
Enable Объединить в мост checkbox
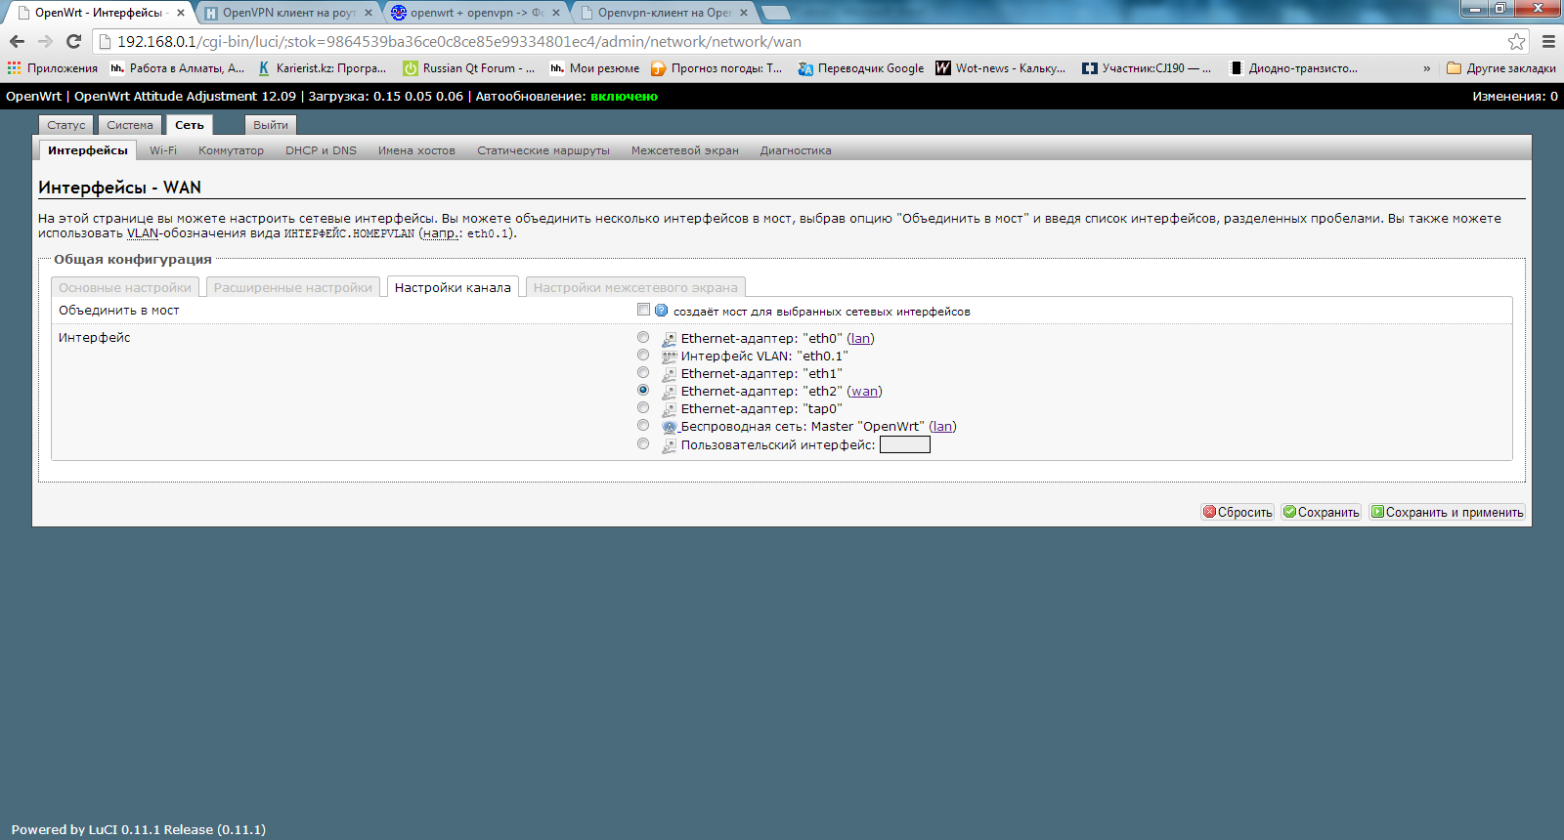(x=643, y=310)
